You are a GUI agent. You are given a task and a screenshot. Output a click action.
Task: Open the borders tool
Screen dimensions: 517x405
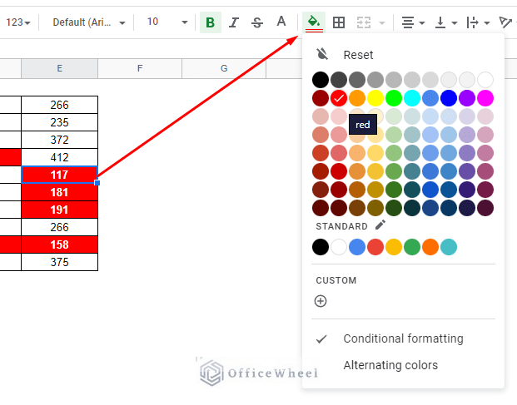339,22
